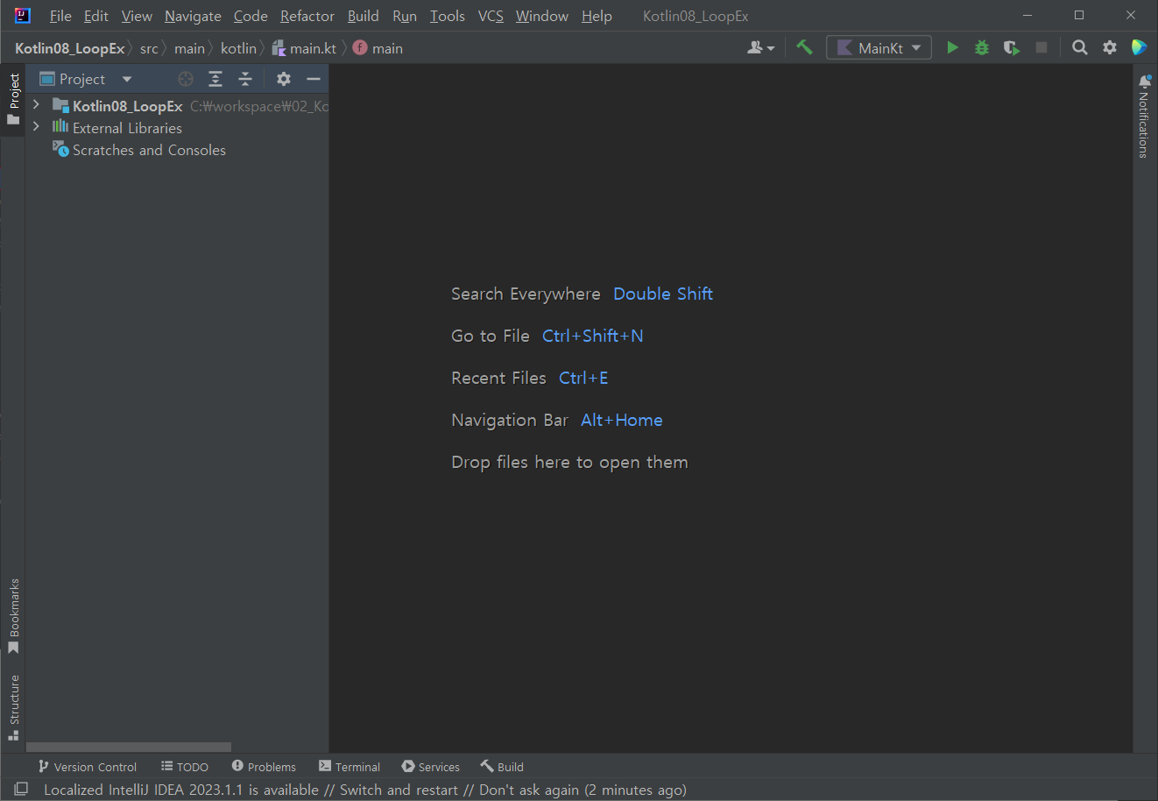Open the Version Control tool window
Screen dimensions: 1158x801
(88, 767)
